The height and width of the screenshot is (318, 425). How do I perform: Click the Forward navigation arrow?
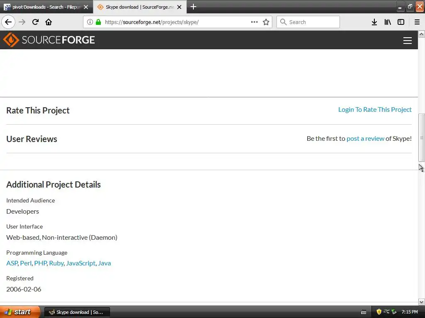(x=22, y=22)
